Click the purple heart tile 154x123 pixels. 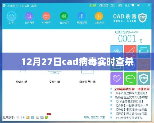[x=117, y=78]
